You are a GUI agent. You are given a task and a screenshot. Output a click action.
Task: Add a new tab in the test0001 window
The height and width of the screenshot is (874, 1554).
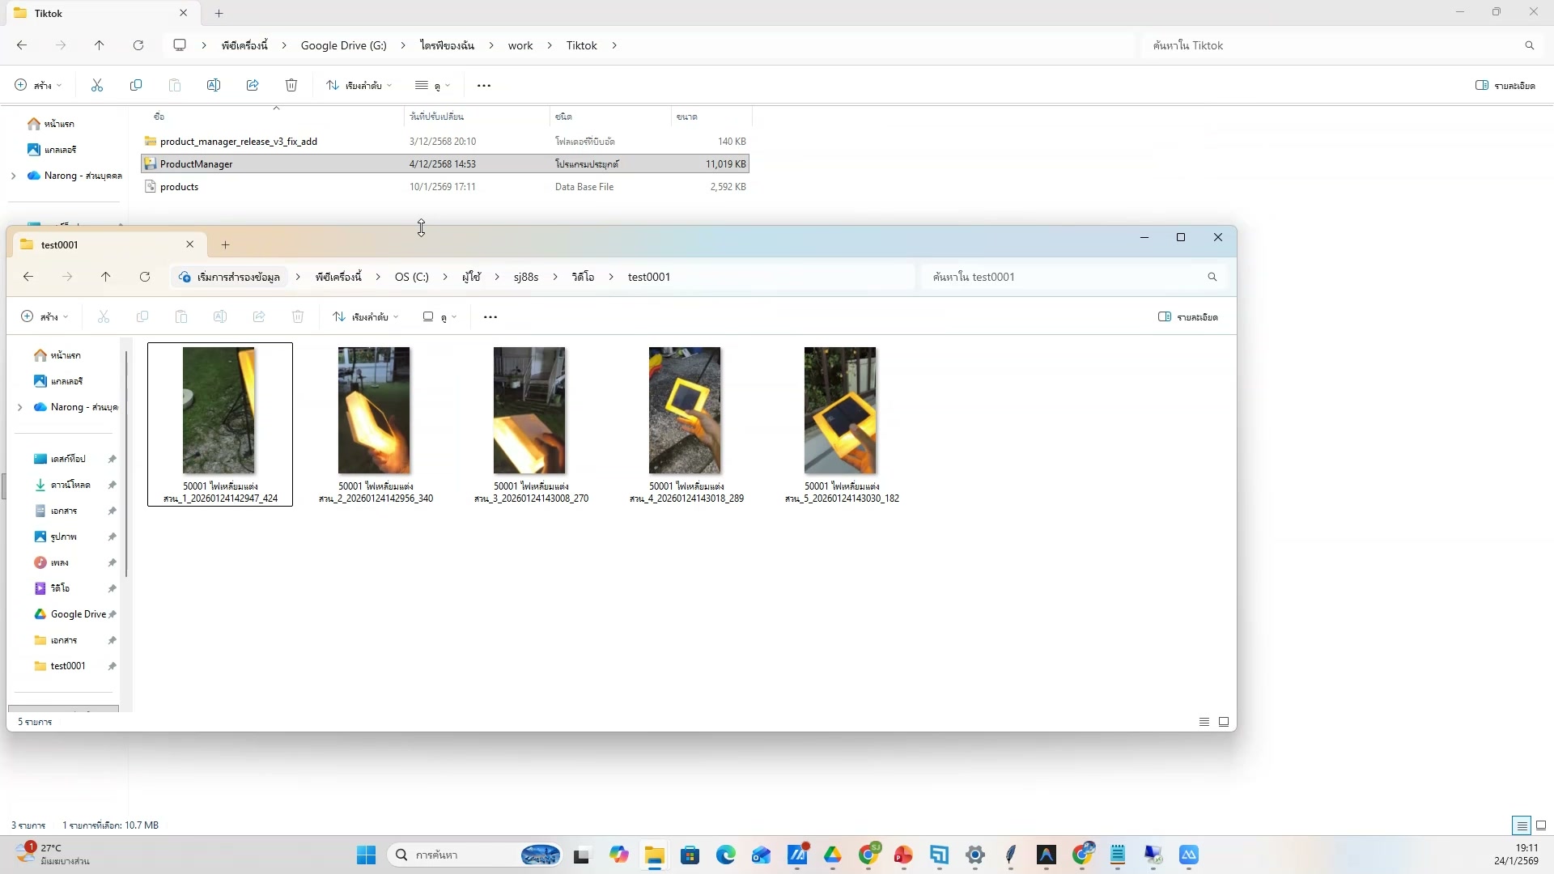pos(226,245)
